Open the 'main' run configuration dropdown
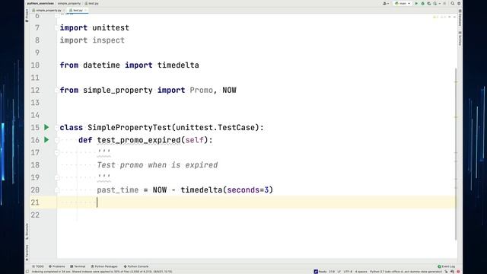The width and height of the screenshot is (487, 274). coord(403,3)
